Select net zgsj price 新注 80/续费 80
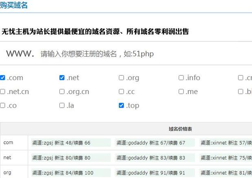252x178 pixels. 71,158
